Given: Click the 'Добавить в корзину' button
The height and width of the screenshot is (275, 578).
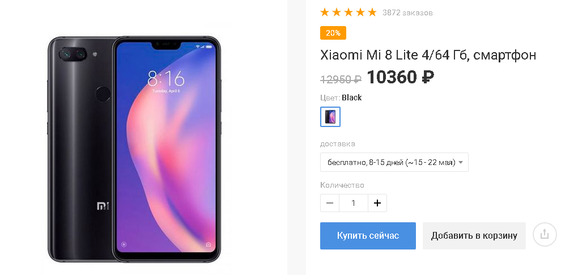Looking at the screenshot, I should pyautogui.click(x=474, y=236).
